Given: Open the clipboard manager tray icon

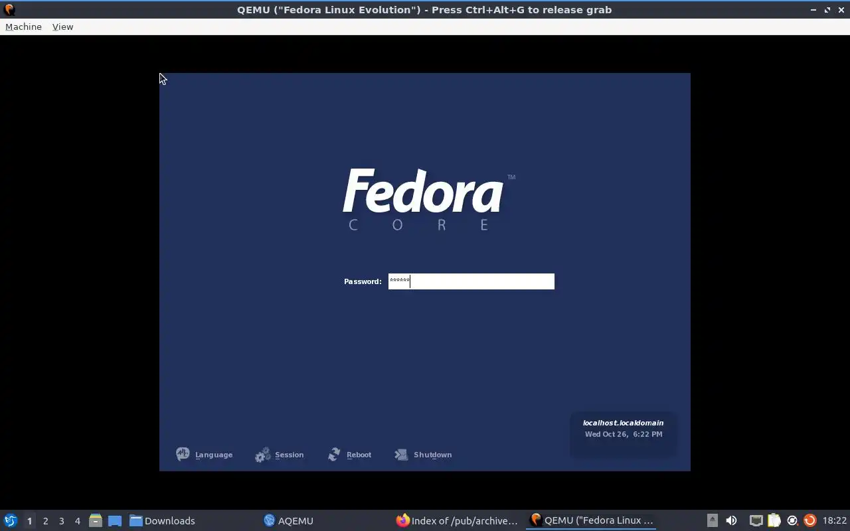Looking at the screenshot, I should (x=774, y=520).
